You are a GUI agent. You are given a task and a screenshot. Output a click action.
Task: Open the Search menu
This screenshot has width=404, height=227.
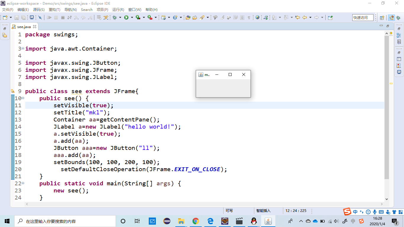click(x=87, y=10)
